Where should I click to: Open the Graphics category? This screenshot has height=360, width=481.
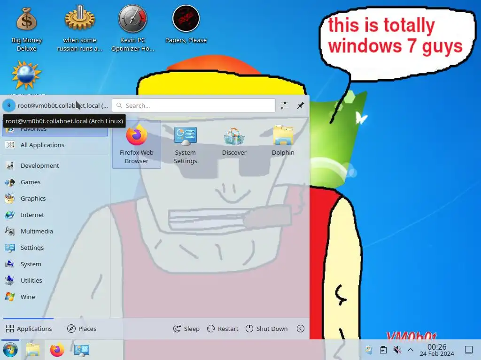[55, 198]
